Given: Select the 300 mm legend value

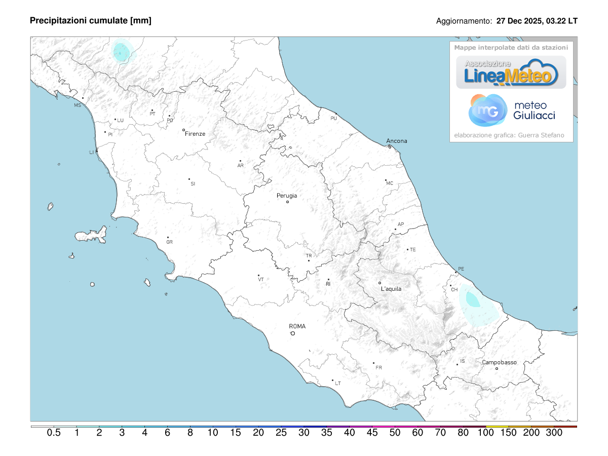Looking at the screenshot, I should (x=554, y=433).
